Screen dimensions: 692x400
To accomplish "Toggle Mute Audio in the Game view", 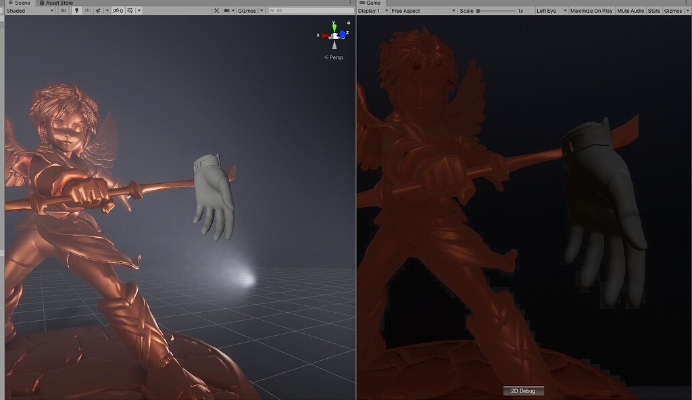I will (629, 11).
